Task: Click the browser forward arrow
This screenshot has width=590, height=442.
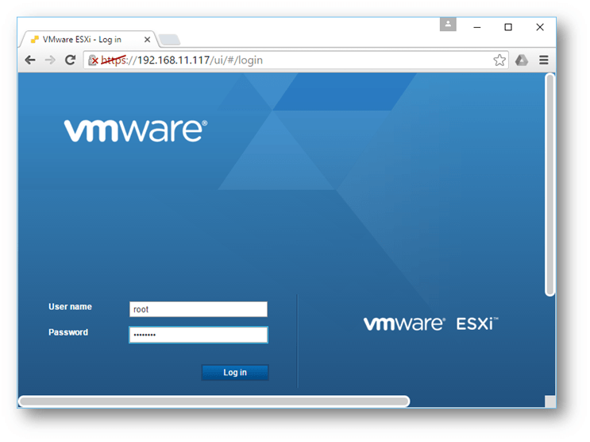Action: [50, 60]
